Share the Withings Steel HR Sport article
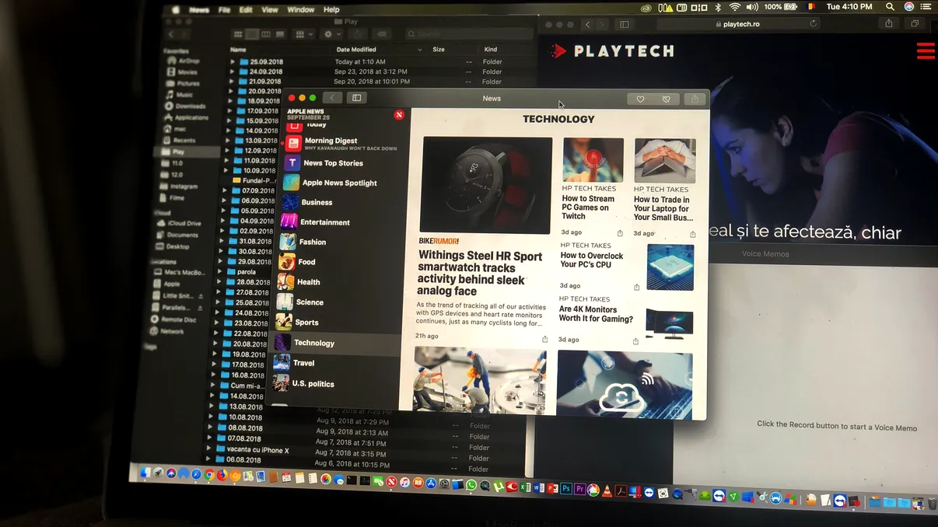The image size is (938, 527). pos(545,339)
